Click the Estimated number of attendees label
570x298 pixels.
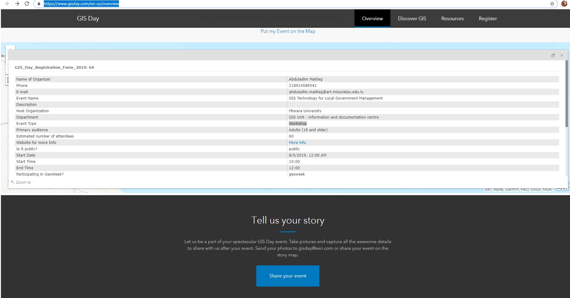(x=45, y=136)
